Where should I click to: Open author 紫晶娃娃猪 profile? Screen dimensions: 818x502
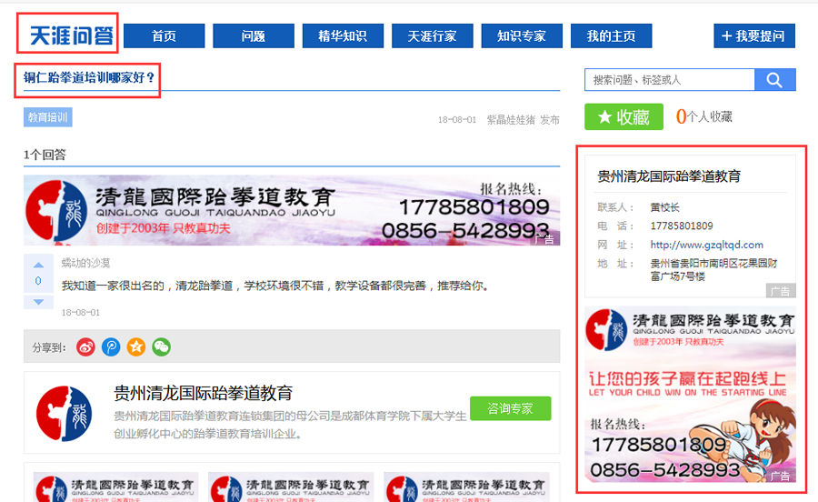click(511, 119)
